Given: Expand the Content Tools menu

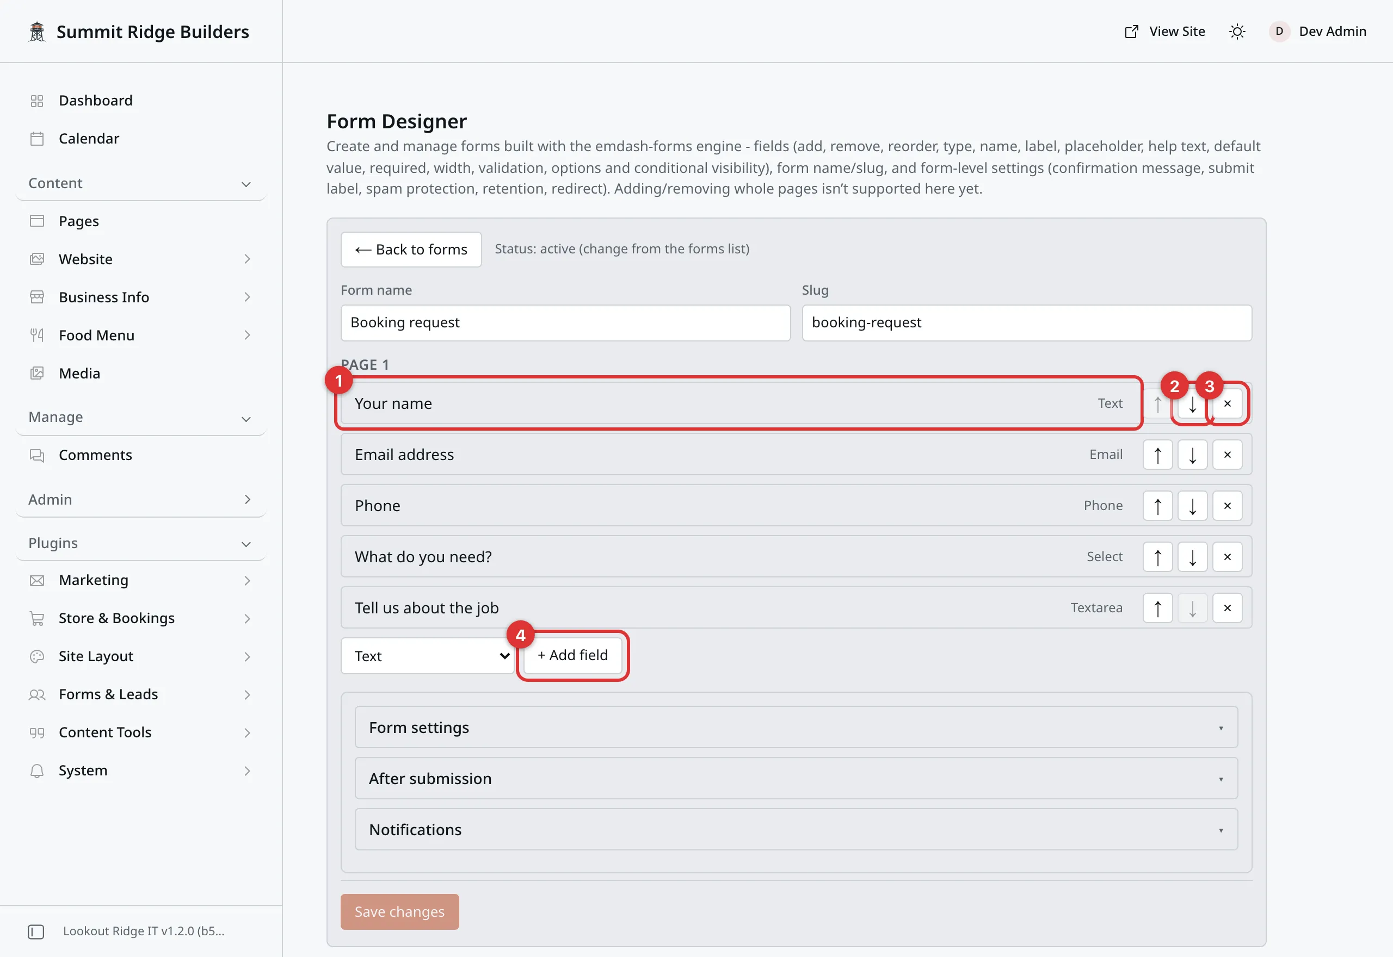Looking at the screenshot, I should click(141, 733).
